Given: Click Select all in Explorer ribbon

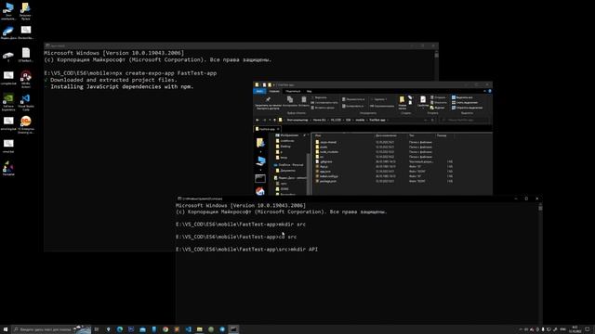Looking at the screenshot, I should point(462,97).
